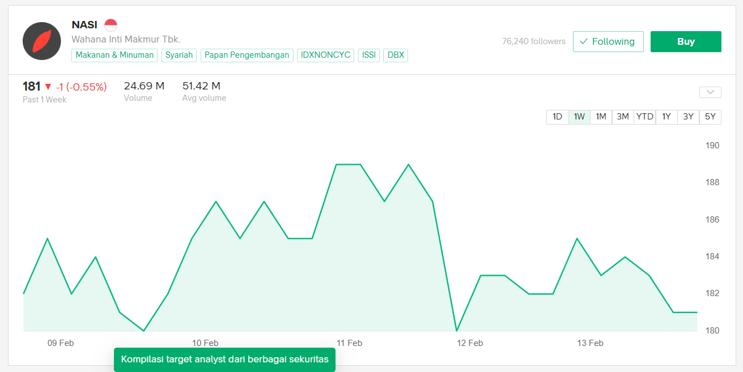This screenshot has height=372, width=743.
Task: Select the IDXNONCYC index tag
Action: point(325,55)
